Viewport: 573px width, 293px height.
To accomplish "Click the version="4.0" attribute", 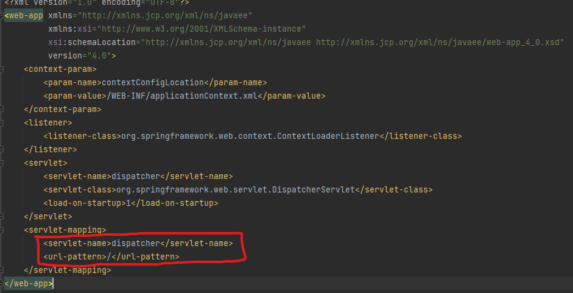I will pos(80,55).
